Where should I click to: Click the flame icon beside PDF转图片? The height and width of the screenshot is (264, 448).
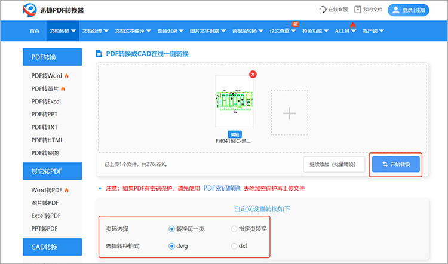63,88
